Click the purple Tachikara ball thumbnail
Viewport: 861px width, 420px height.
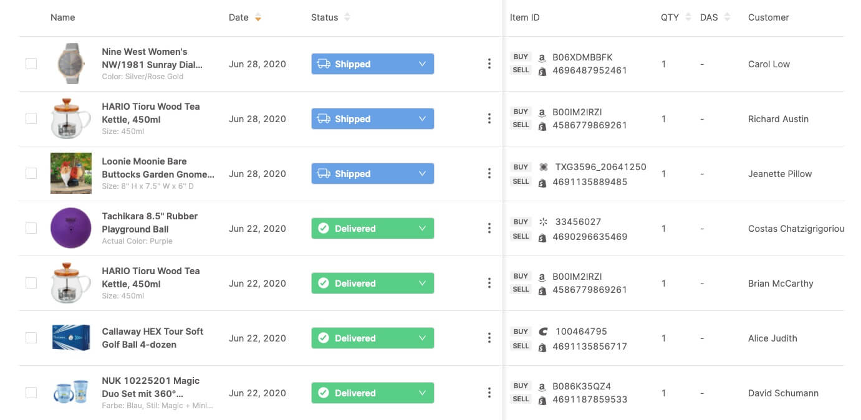(x=70, y=228)
